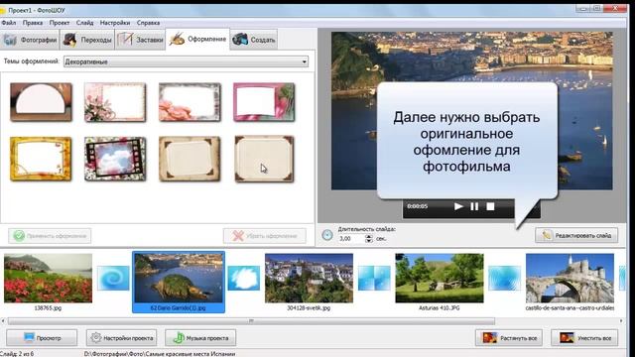
Task: Choose the semicircle arch frame theme
Action: click(41, 102)
